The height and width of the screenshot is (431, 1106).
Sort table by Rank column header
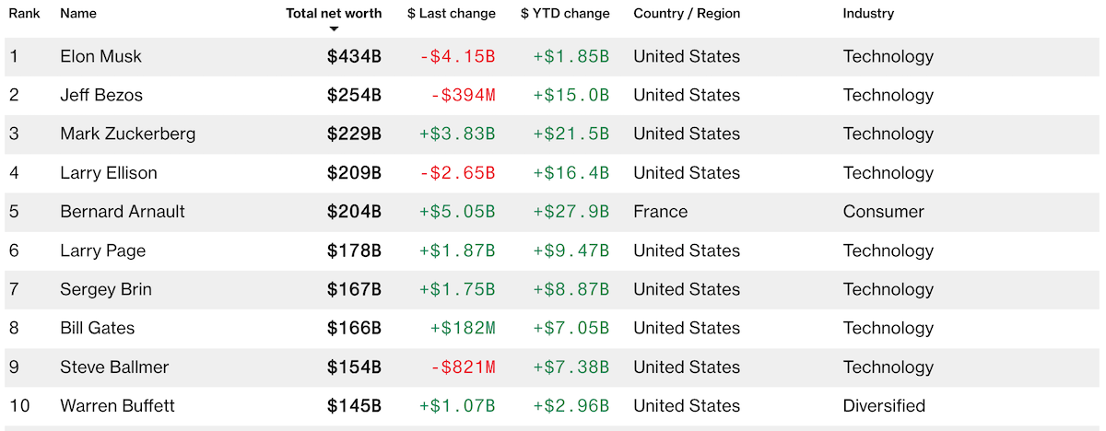coord(24,14)
